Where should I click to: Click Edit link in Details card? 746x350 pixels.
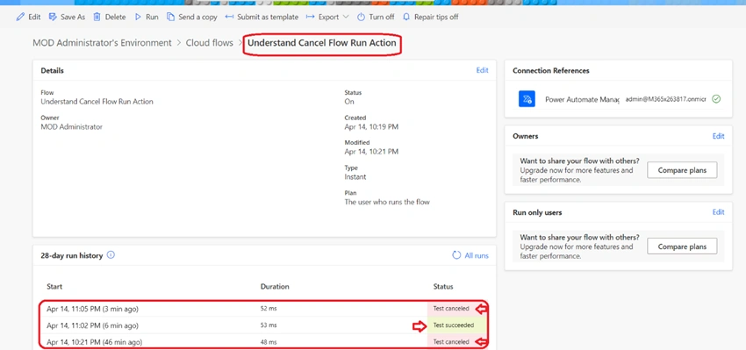coord(483,70)
